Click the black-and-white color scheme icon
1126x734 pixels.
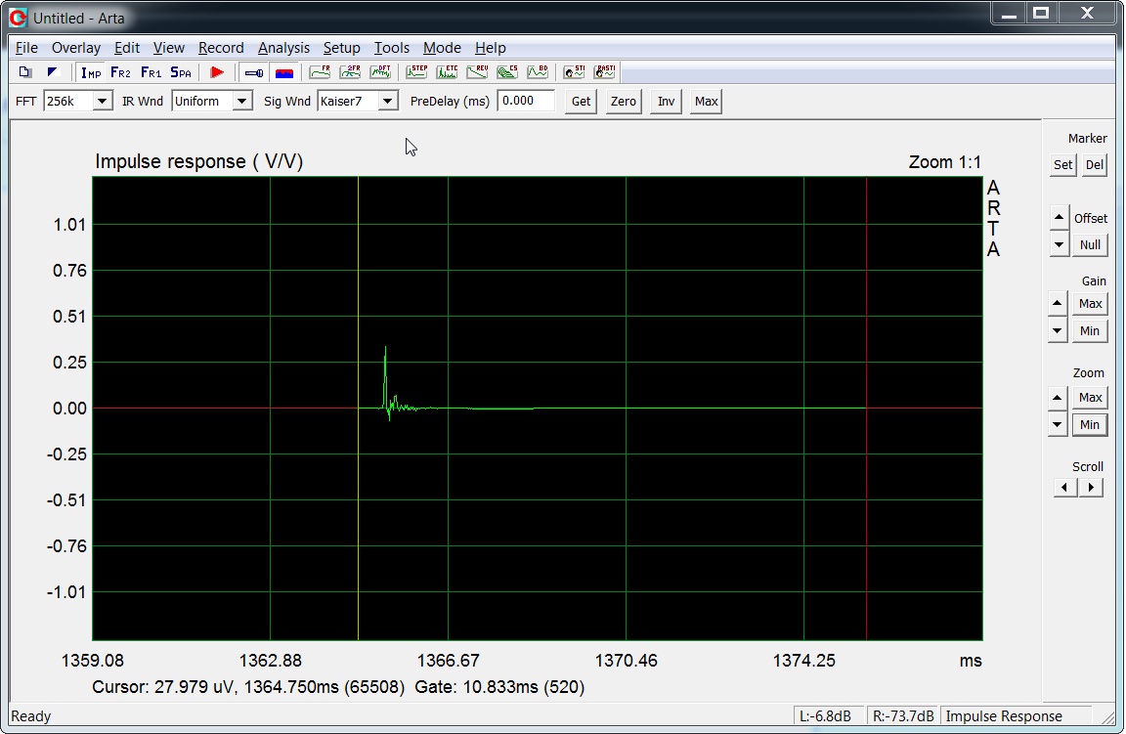point(53,72)
